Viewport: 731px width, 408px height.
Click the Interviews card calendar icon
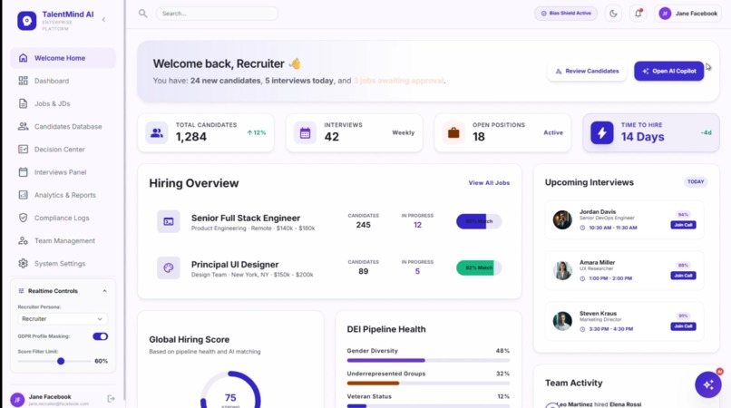tap(305, 133)
